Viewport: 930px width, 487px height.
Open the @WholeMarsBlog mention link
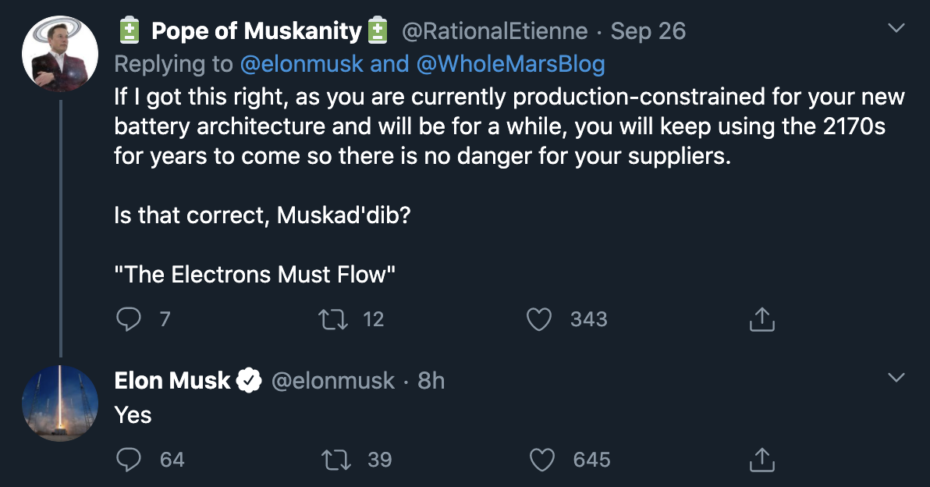coord(511,64)
